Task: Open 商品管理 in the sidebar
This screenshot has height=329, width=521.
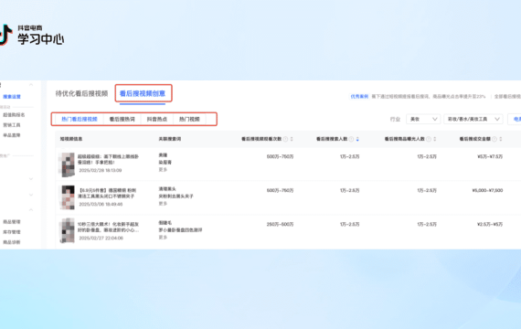Action: point(12,222)
